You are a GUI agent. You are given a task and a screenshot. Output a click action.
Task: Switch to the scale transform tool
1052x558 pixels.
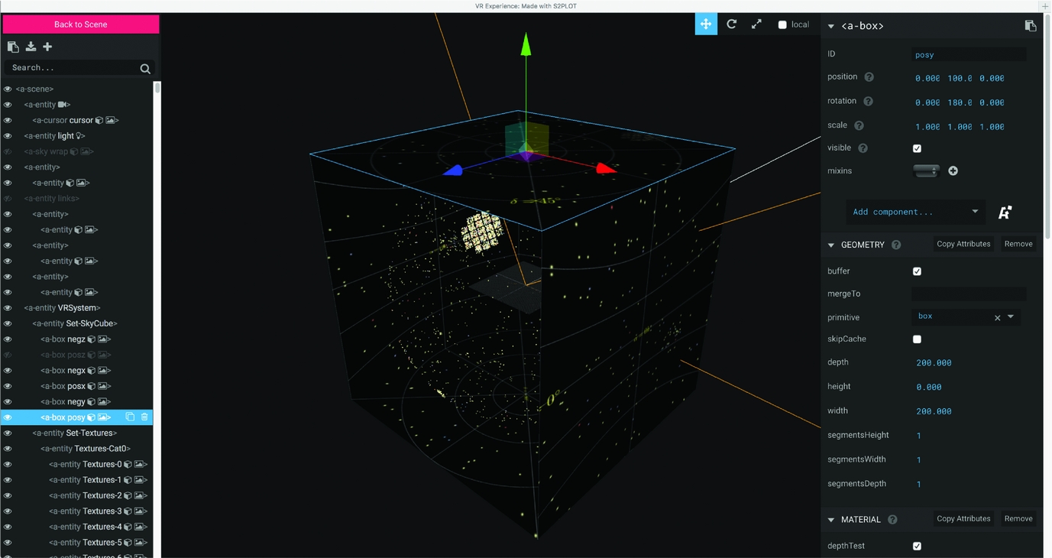point(756,24)
